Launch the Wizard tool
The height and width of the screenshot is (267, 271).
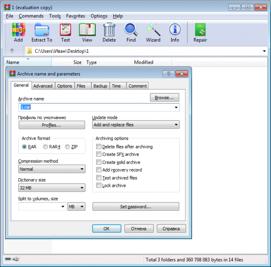153,32
